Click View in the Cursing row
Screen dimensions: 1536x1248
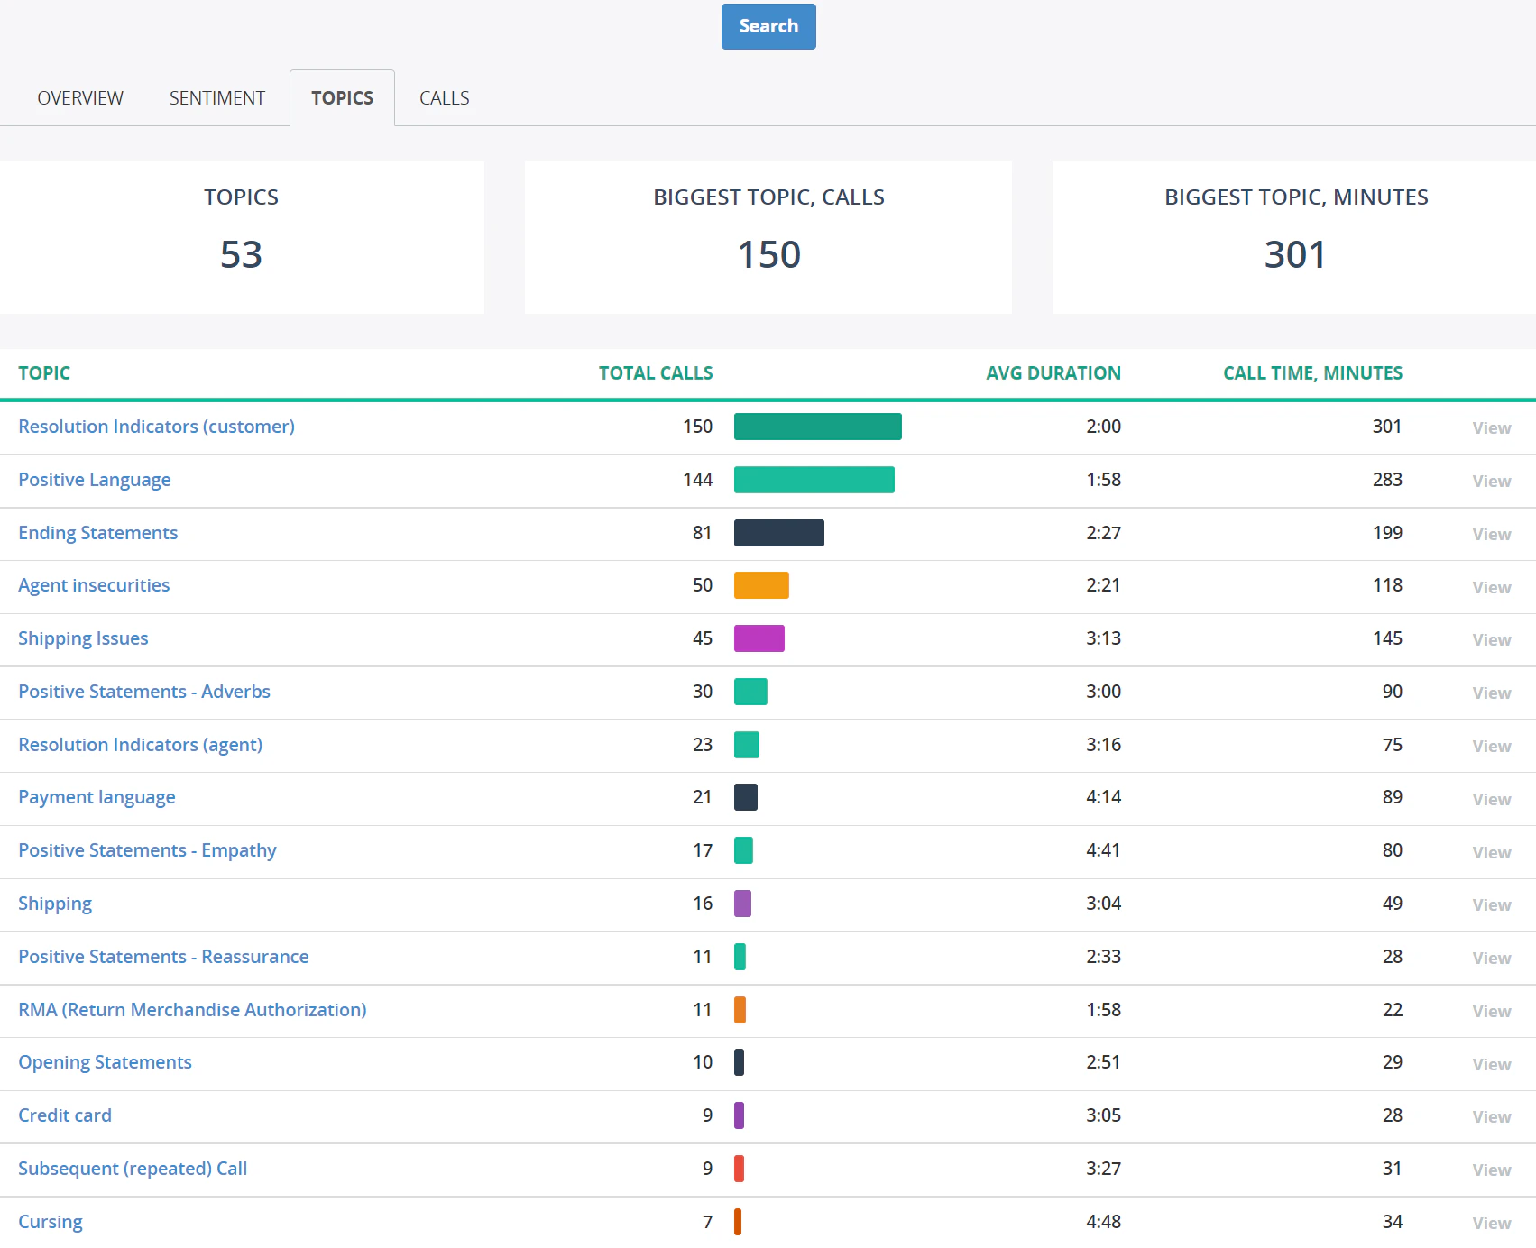pyautogui.click(x=1491, y=1223)
